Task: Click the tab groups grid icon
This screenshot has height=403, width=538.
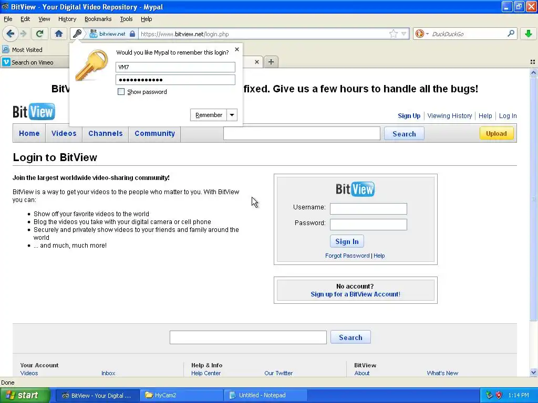Action: (533, 62)
